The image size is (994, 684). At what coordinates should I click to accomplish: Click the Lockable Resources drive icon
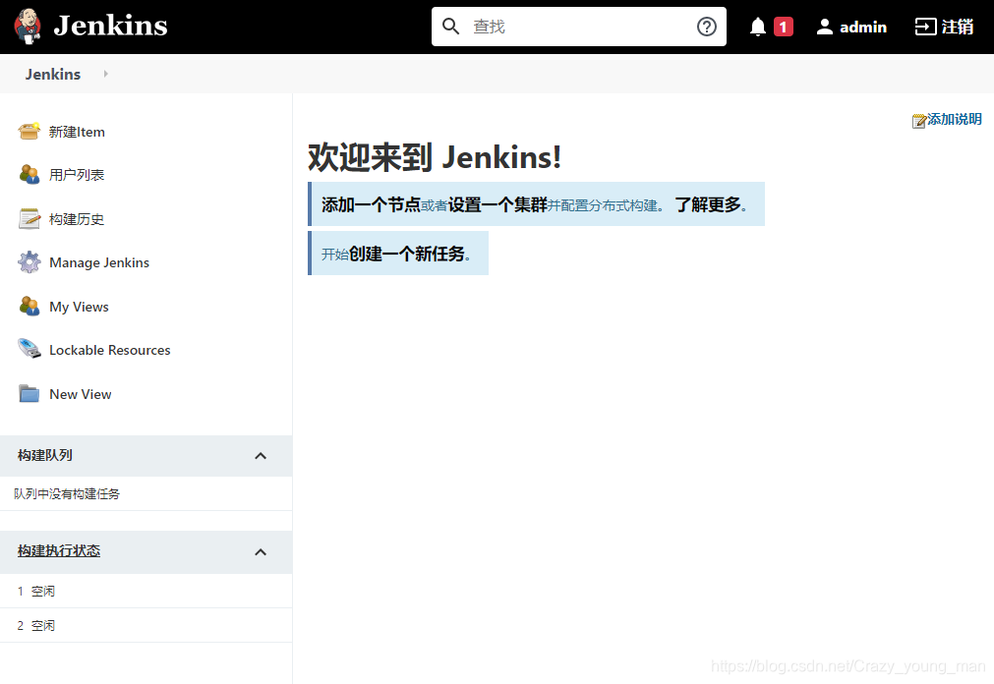[x=29, y=349]
